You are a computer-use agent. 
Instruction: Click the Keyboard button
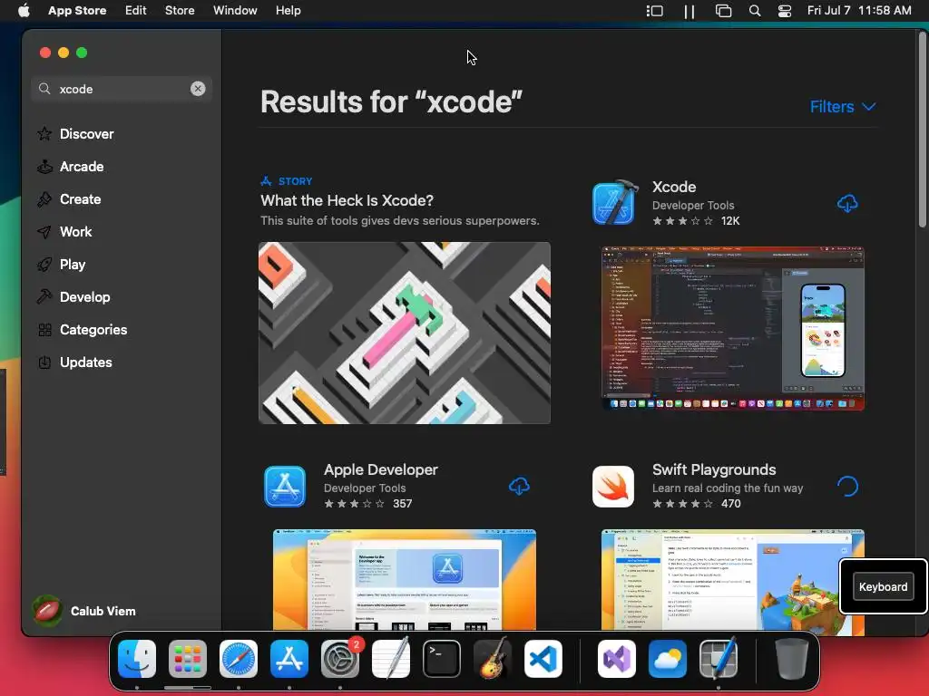883,586
